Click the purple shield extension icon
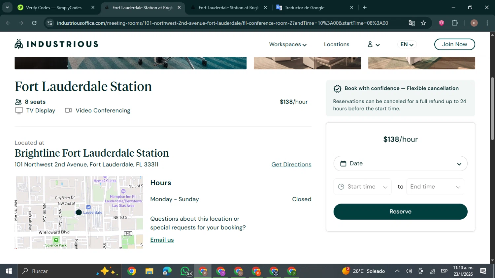 click(442, 23)
